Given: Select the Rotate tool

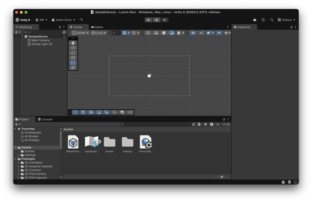Looking at the screenshot, I should [x=73, y=53].
